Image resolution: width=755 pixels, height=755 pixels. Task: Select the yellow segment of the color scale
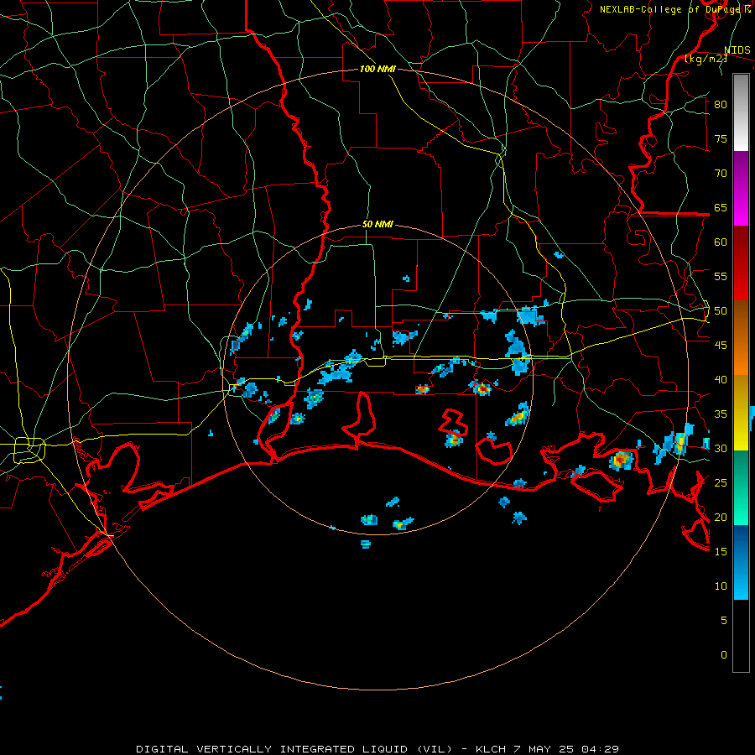pyautogui.click(x=741, y=413)
